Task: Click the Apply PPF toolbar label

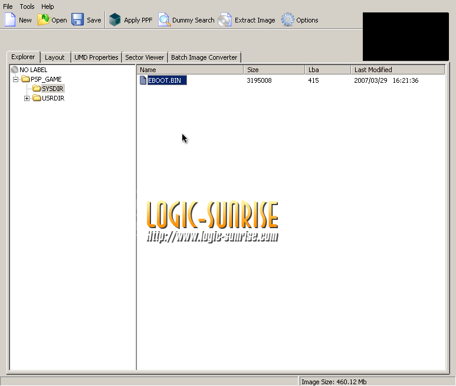Action: tap(138, 20)
